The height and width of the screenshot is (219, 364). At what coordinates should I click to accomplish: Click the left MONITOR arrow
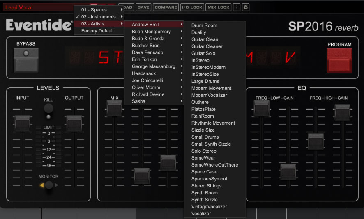tap(42, 185)
